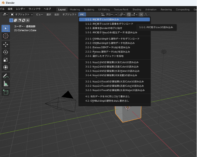Viewport: 197px width, 157px height.
Task: Select the Select Box tool
Action: [6, 28]
